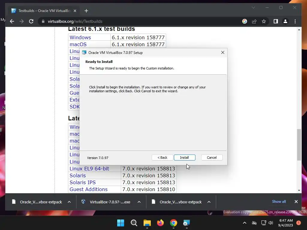Go back with the < Back button
The image size is (307, 230).
click(x=162, y=158)
